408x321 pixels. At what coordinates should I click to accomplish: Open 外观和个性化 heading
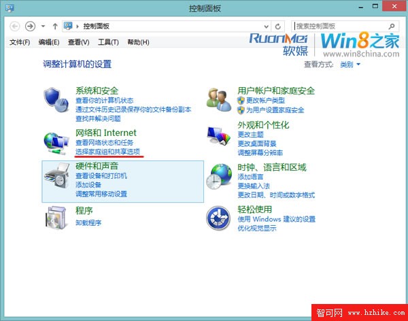click(x=263, y=125)
